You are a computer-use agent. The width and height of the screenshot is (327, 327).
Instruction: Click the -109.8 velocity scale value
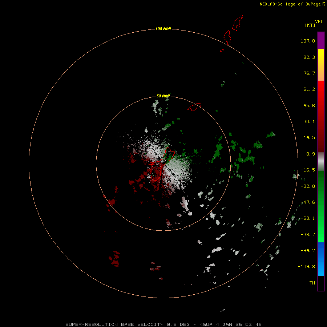(x=306, y=267)
